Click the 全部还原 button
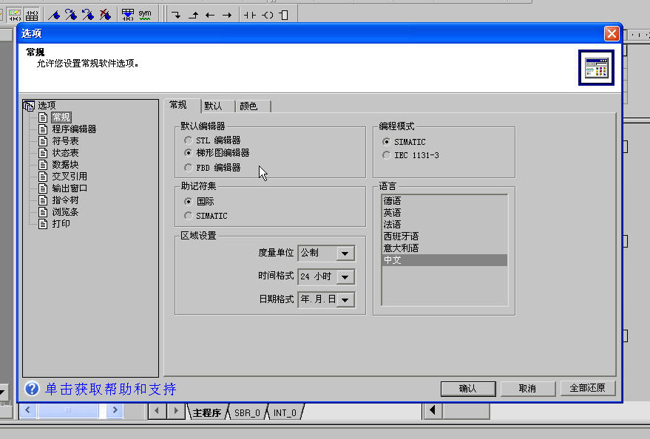This screenshot has width=650, height=439. pos(587,388)
